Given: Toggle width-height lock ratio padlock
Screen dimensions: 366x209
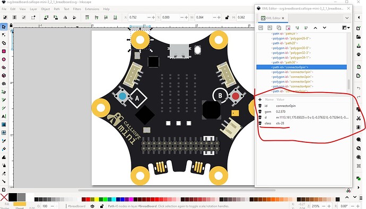Looking at the screenshot, I should [x=227, y=17].
